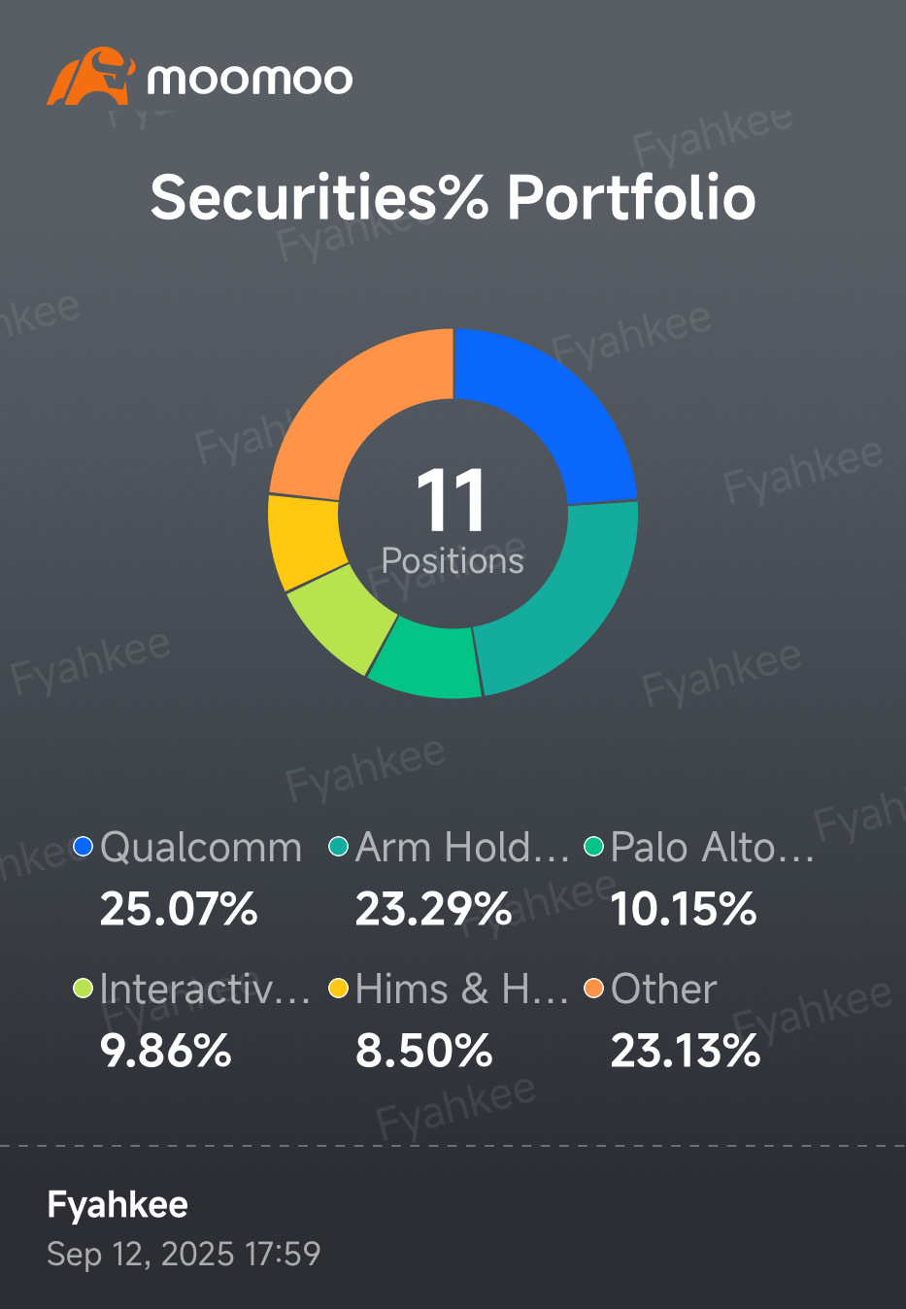Click the moomoo brand name text
906x1309 pixels.
250,79
